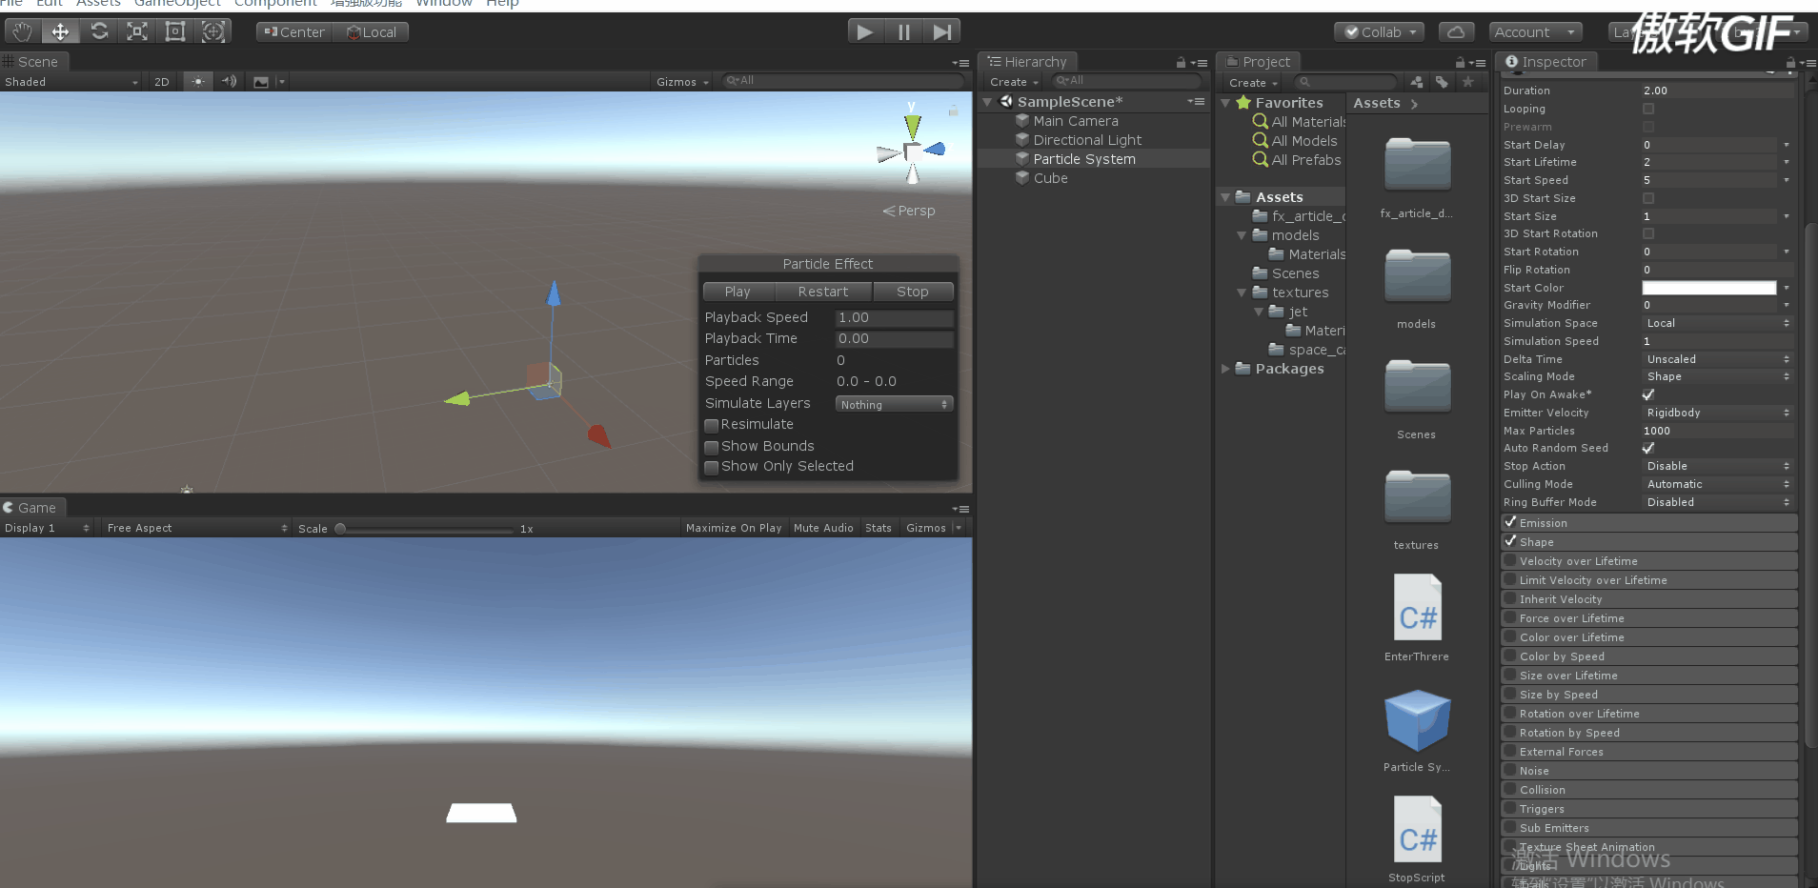Open Shaded draw mode dropdown
Image resolution: width=1818 pixels, height=888 pixels.
[71, 82]
